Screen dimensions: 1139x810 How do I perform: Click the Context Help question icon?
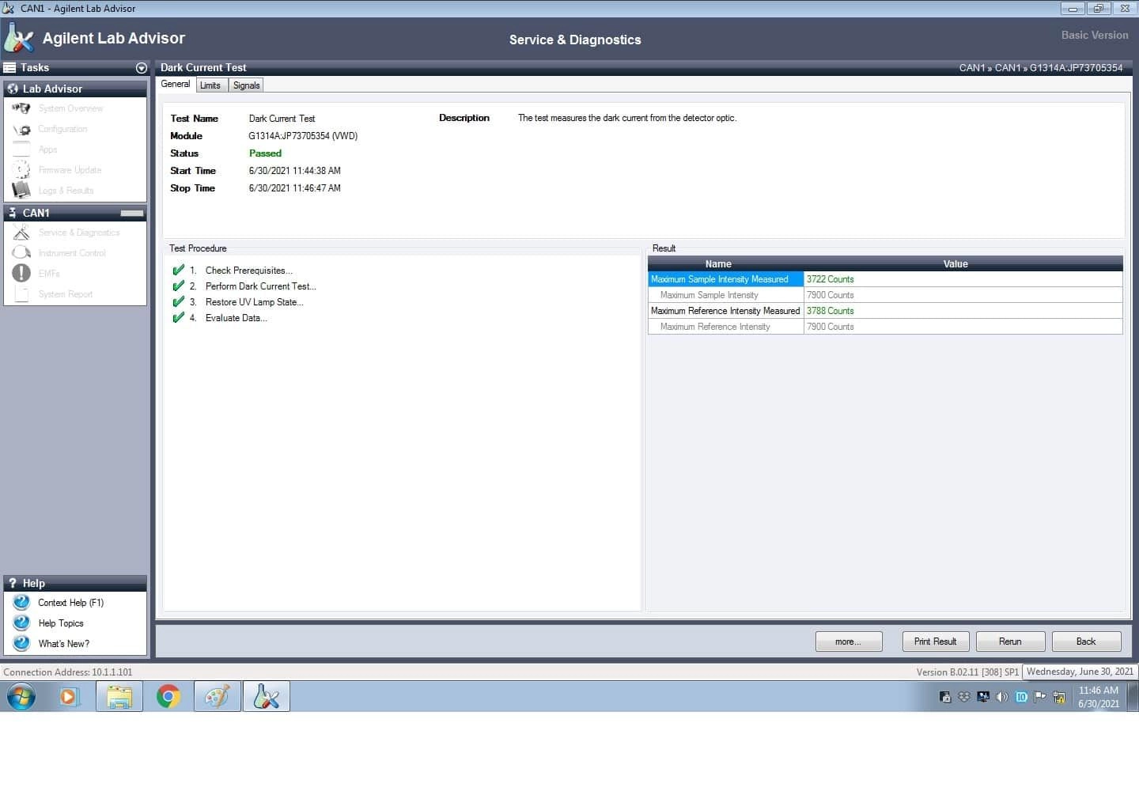[x=21, y=603]
